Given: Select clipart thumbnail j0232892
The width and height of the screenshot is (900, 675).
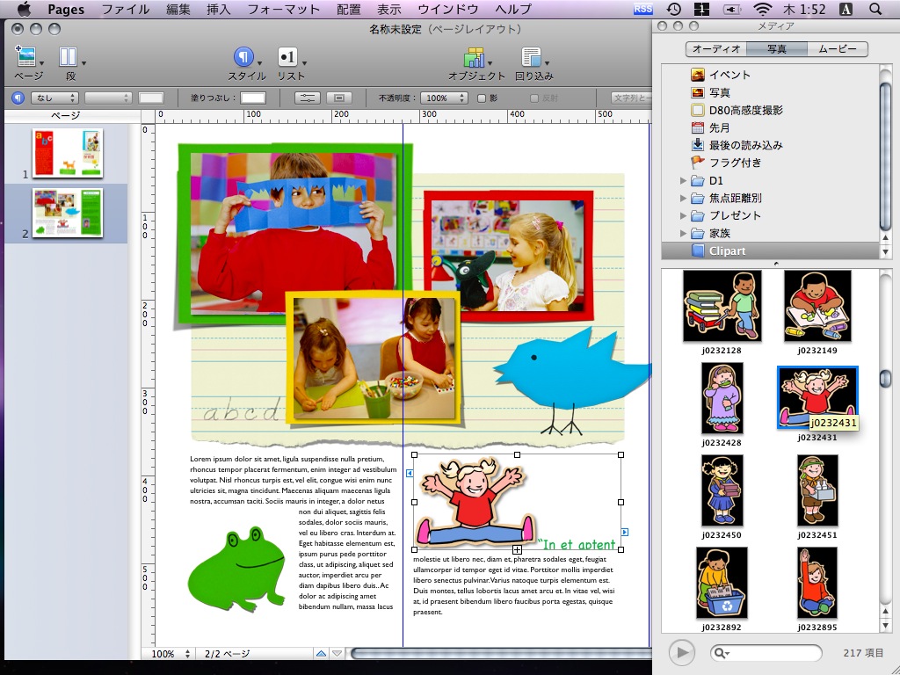Looking at the screenshot, I should tap(722, 583).
